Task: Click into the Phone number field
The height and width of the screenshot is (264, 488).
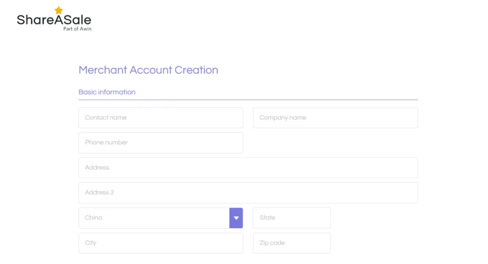Action: (x=161, y=142)
